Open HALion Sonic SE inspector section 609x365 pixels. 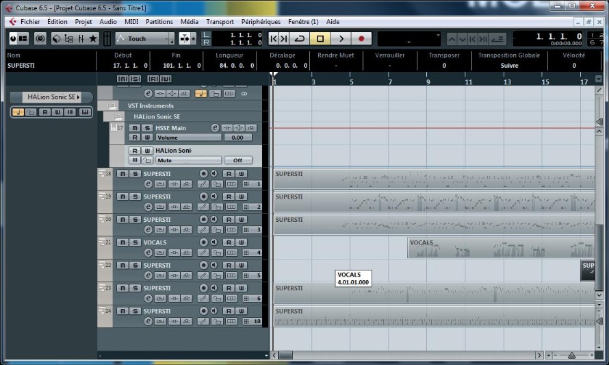tap(51, 97)
